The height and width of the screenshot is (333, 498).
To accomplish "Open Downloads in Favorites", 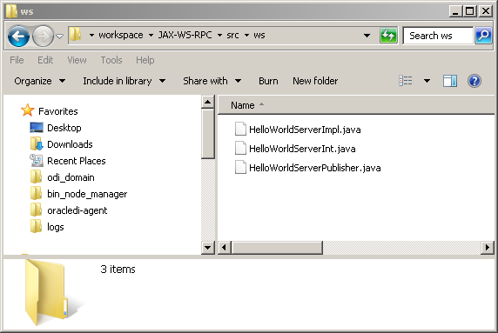I will coord(70,144).
